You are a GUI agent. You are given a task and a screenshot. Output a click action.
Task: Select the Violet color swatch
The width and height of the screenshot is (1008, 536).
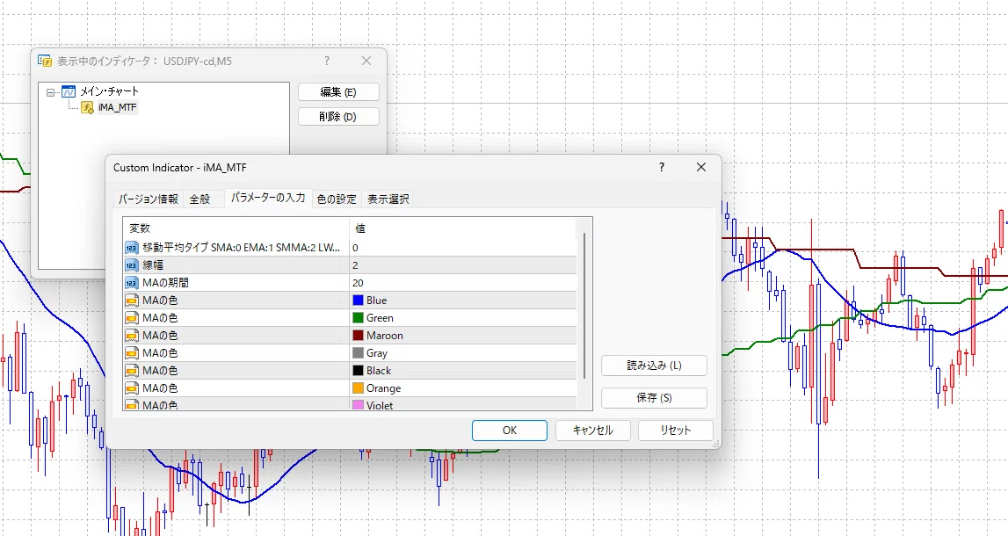[x=358, y=405]
